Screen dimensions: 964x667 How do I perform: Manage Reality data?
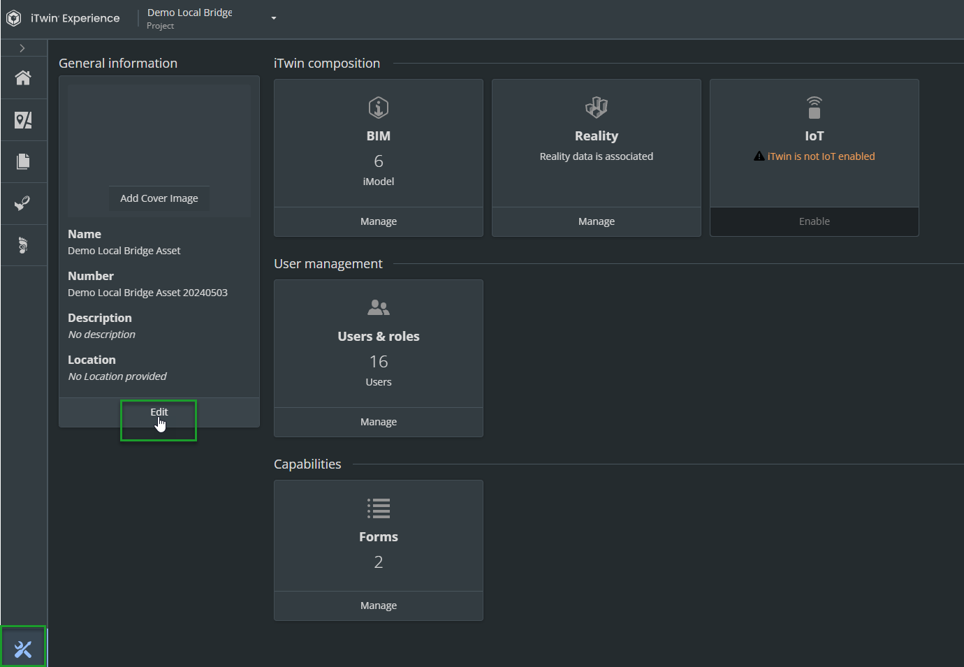[597, 221]
